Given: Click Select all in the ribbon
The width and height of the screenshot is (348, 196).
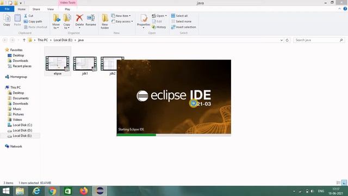Looking at the screenshot, I should [x=179, y=16].
